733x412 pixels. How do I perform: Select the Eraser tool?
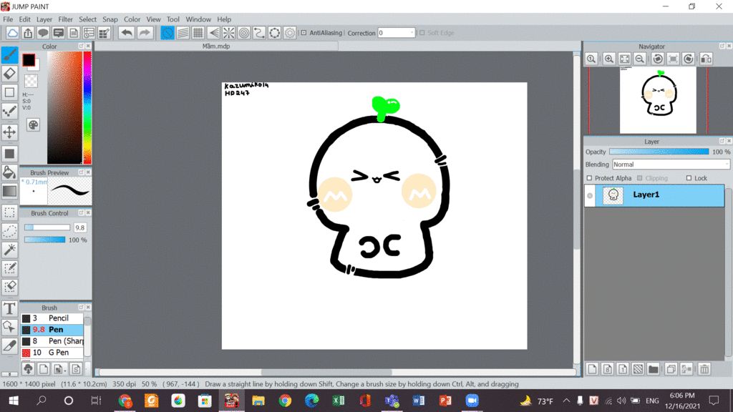(9, 74)
